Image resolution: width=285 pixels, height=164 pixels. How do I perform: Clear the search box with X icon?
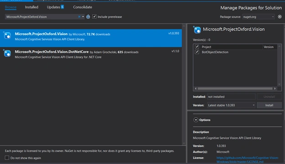(x=79, y=17)
